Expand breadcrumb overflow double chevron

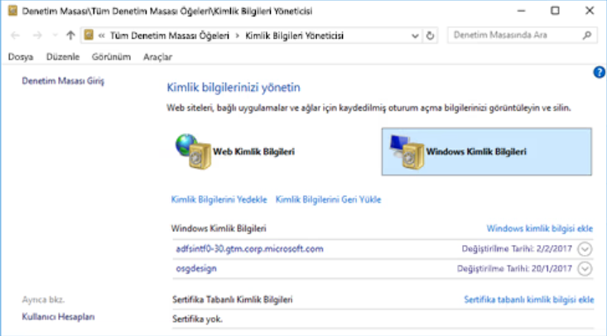101,36
